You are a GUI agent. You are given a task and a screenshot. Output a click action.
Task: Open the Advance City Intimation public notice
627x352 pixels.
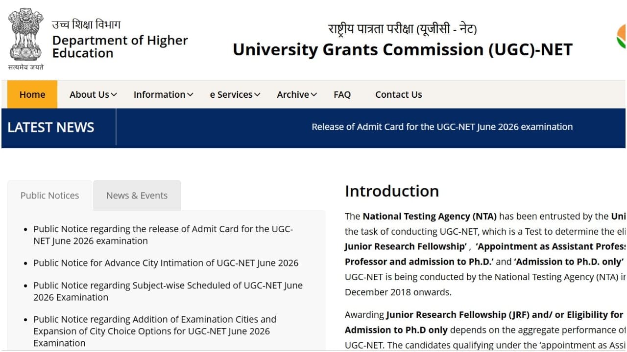(166, 263)
